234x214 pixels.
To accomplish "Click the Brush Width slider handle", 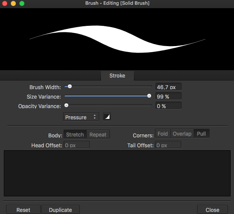I will pyautogui.click(x=70, y=87).
